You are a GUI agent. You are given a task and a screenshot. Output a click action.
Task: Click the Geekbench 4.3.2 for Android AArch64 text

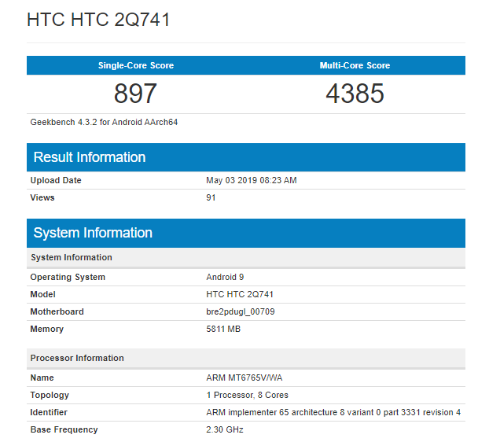(104, 122)
